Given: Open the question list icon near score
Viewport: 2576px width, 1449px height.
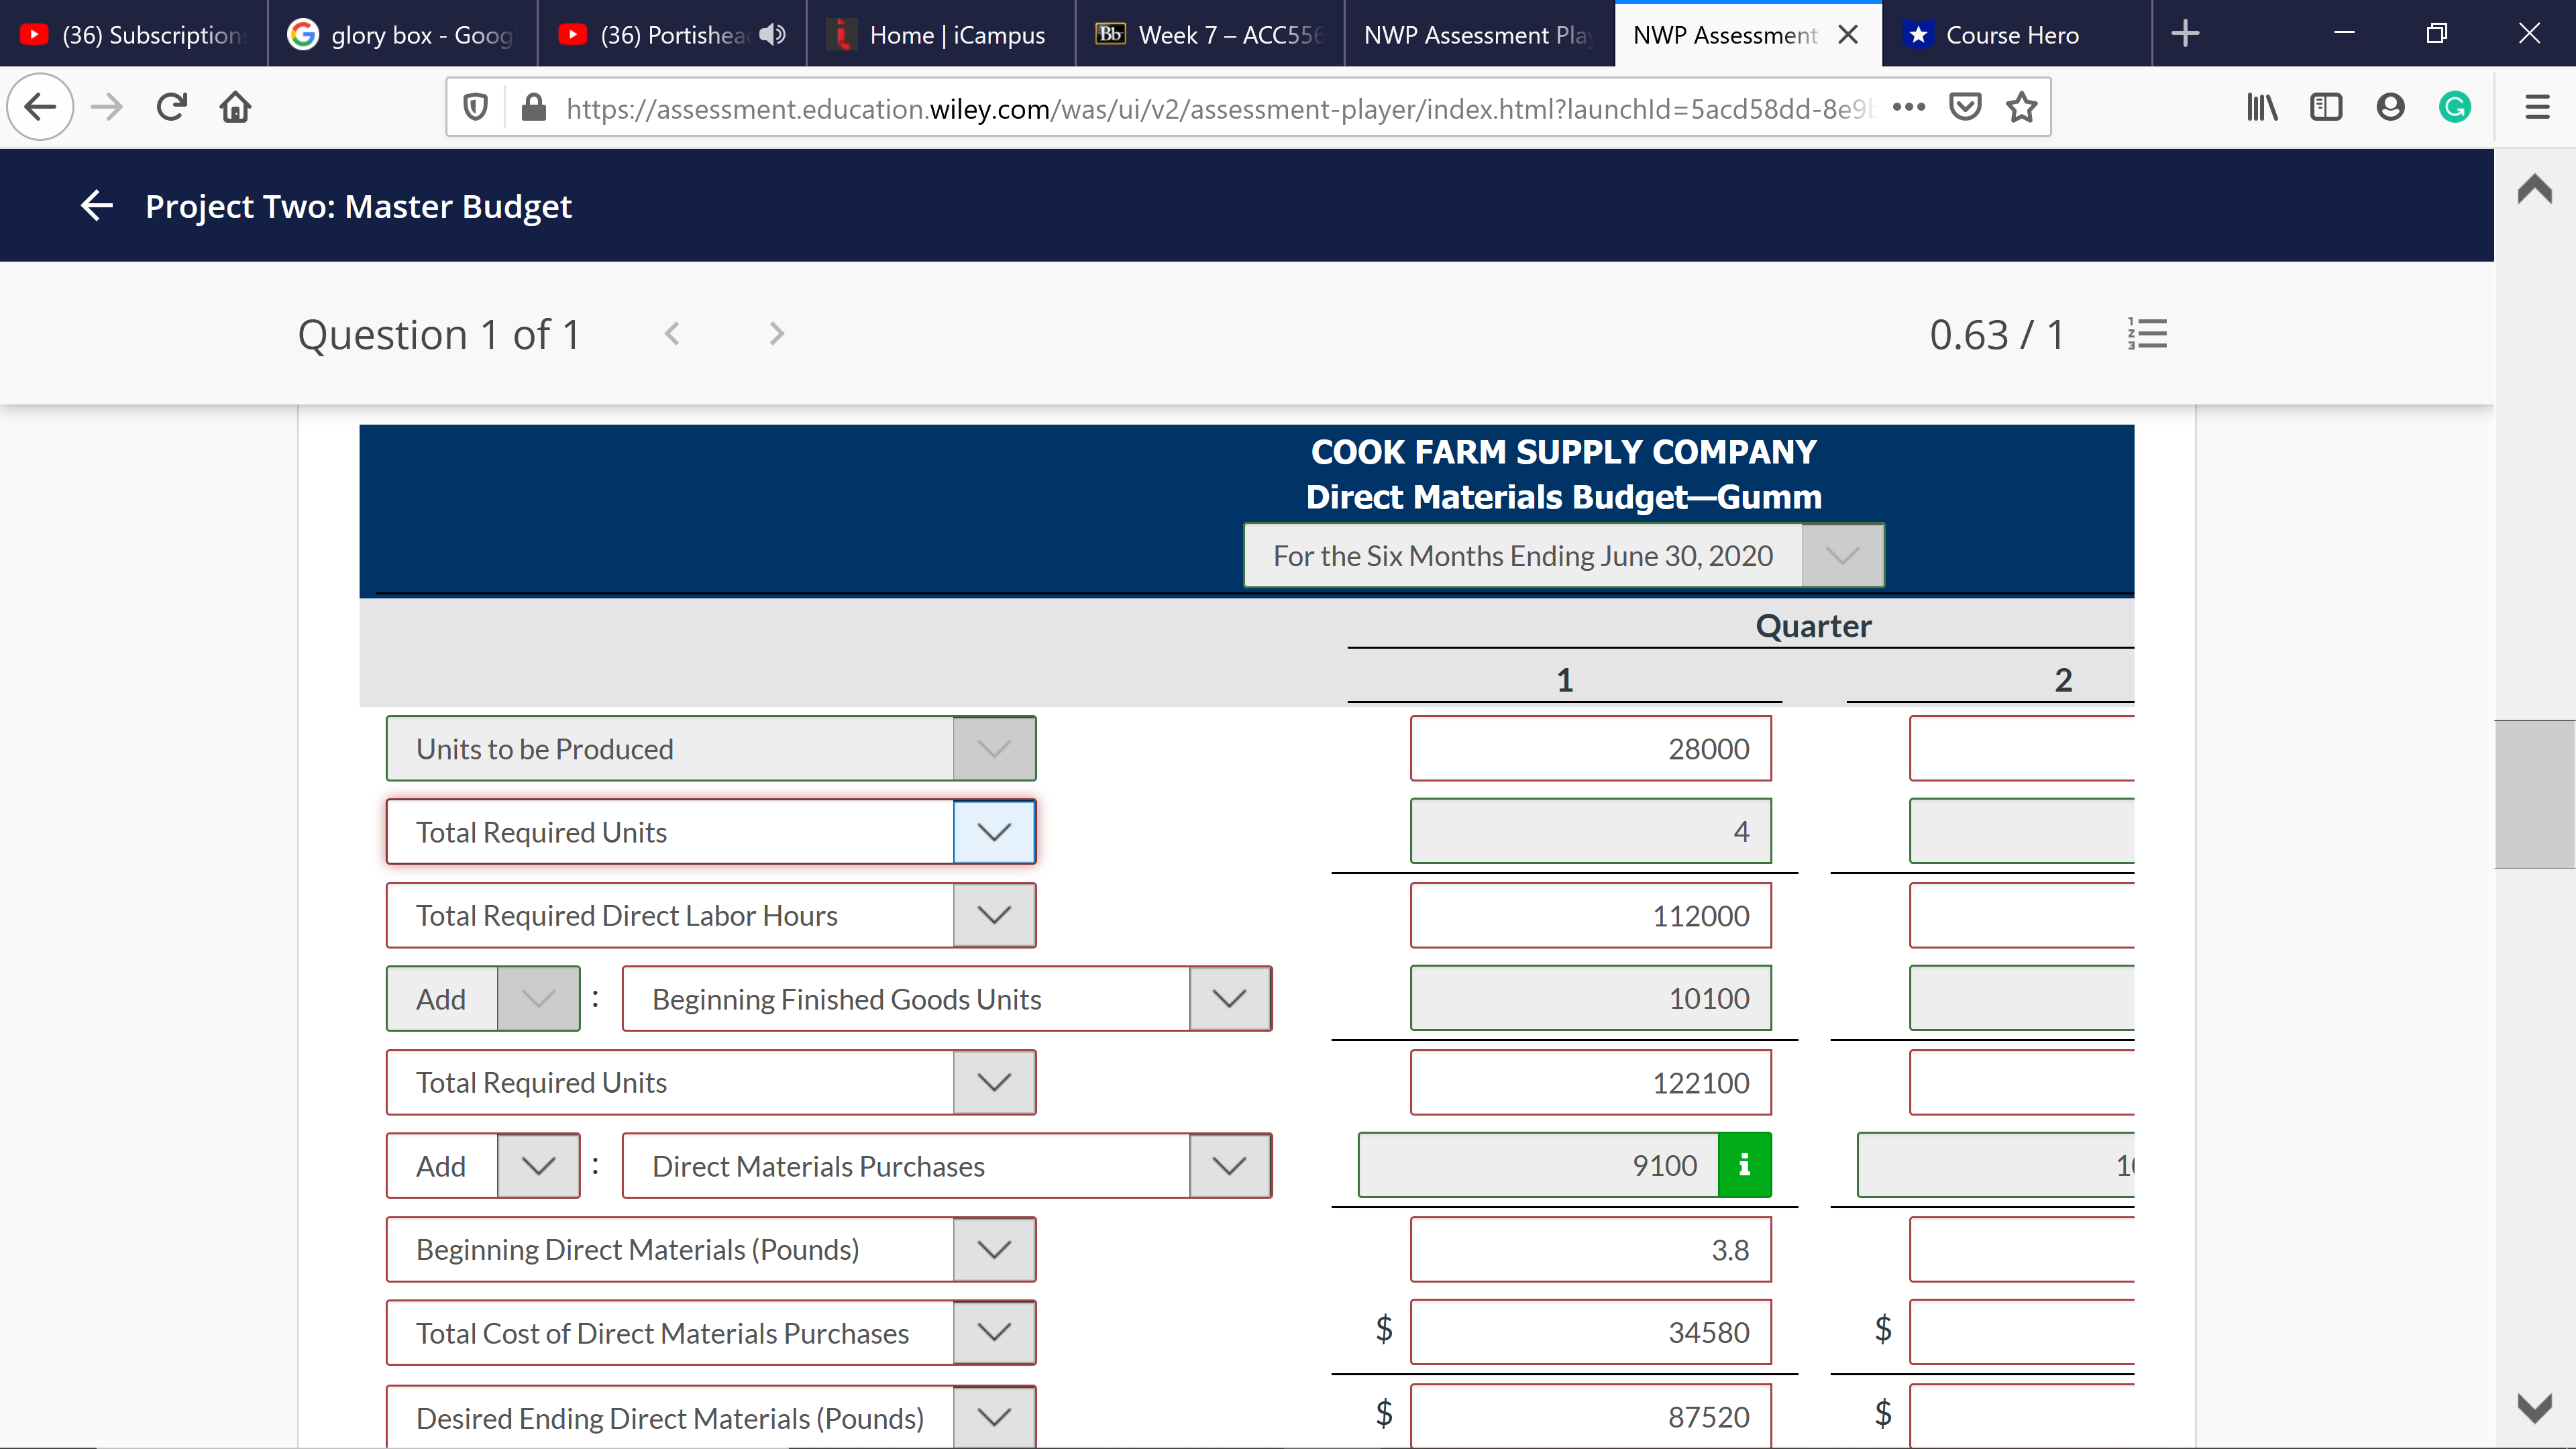Looking at the screenshot, I should [2147, 334].
